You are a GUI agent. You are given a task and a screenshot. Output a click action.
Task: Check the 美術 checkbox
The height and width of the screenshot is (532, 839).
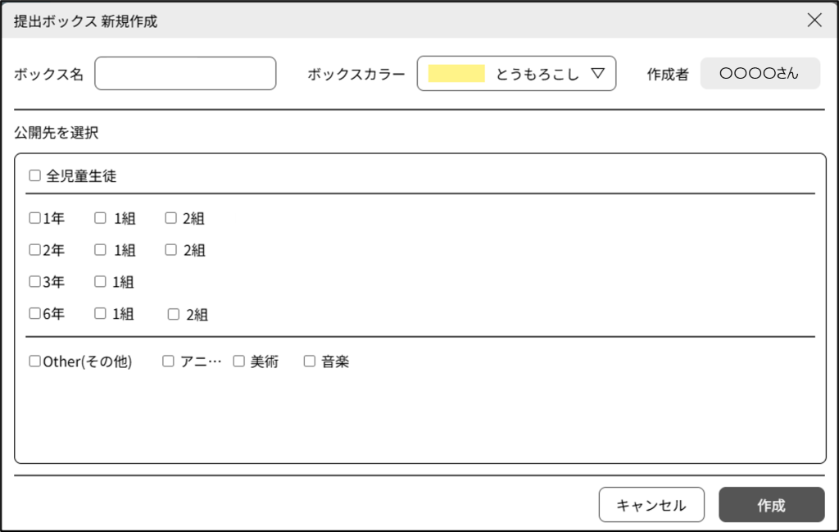click(239, 361)
